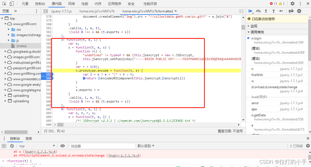Resume script execution
Screen dimensions: 311x167
[x=251, y=11]
